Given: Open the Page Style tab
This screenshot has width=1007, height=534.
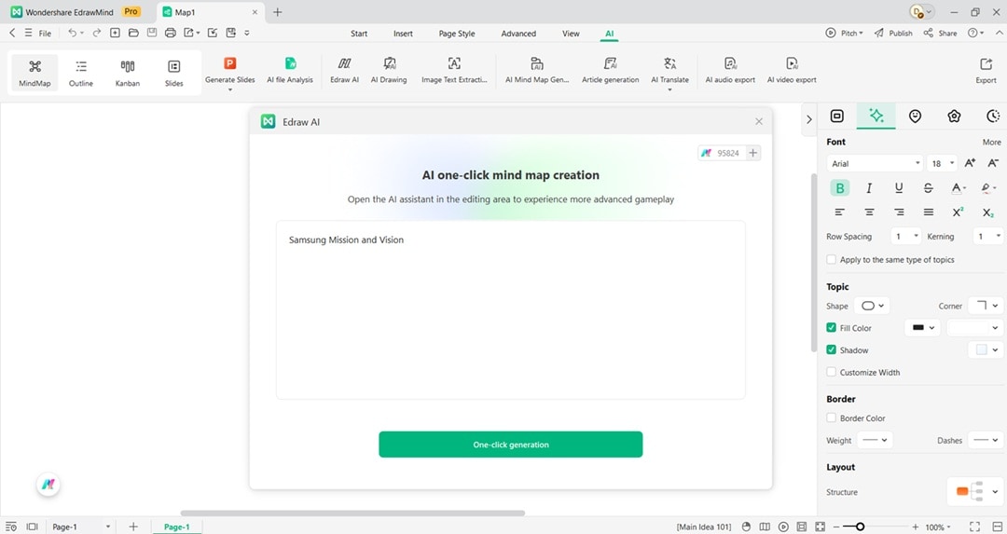Looking at the screenshot, I should coord(457,34).
